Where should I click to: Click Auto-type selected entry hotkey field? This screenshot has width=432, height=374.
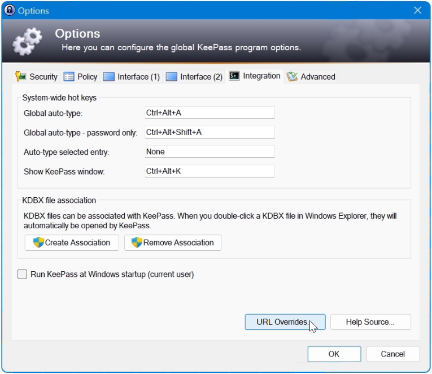click(210, 151)
